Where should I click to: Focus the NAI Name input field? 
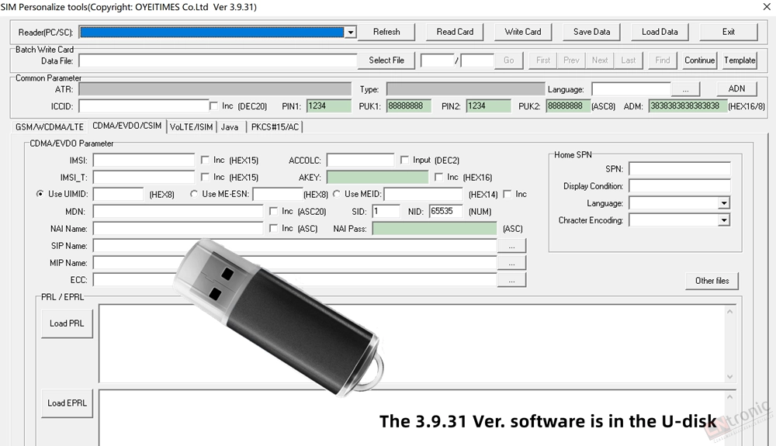(178, 229)
